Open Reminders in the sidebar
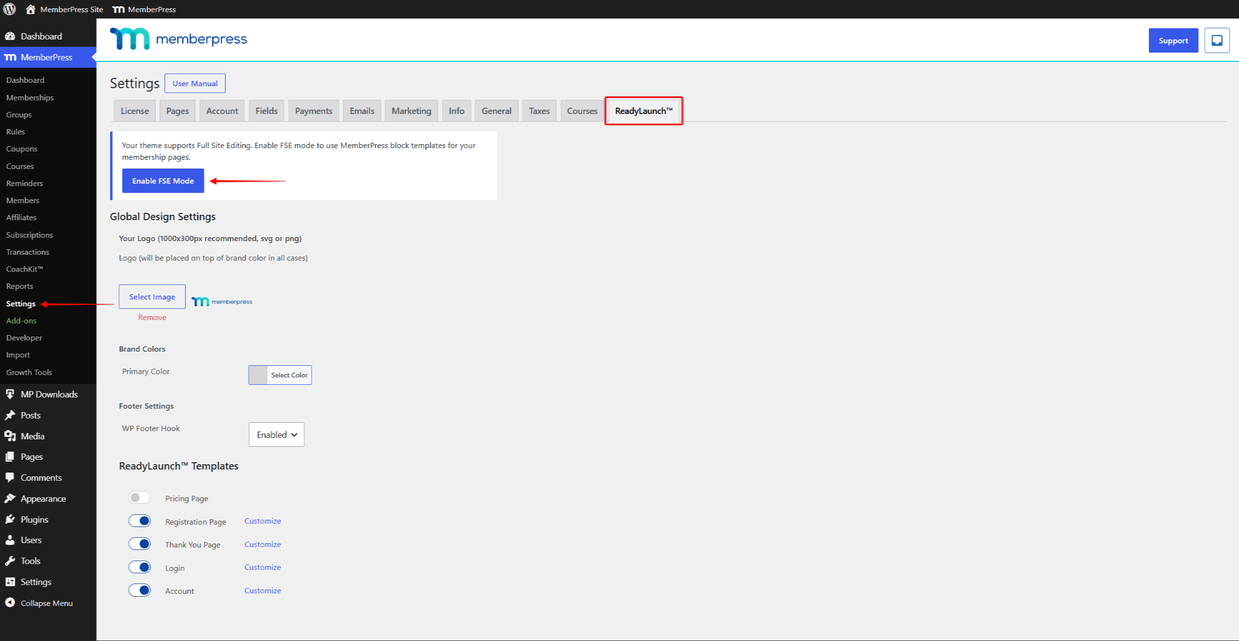Viewport: 1239px width, 641px height. tap(25, 183)
